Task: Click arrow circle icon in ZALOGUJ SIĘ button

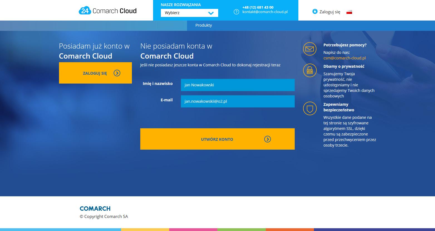Action: tap(117, 73)
